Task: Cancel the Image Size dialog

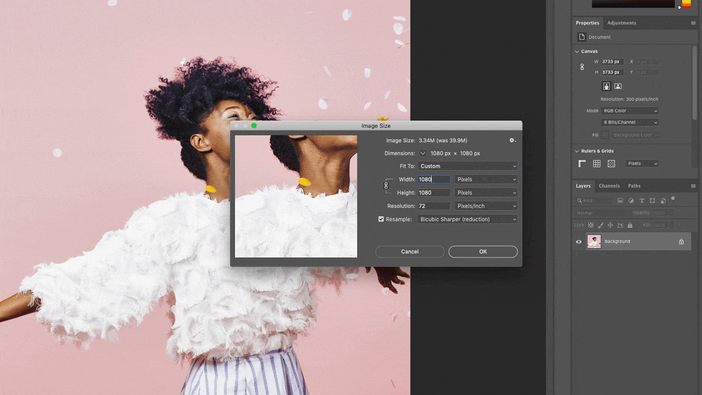Action: [409, 251]
